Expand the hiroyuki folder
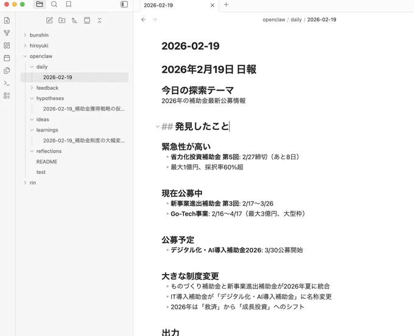 click(x=25, y=46)
